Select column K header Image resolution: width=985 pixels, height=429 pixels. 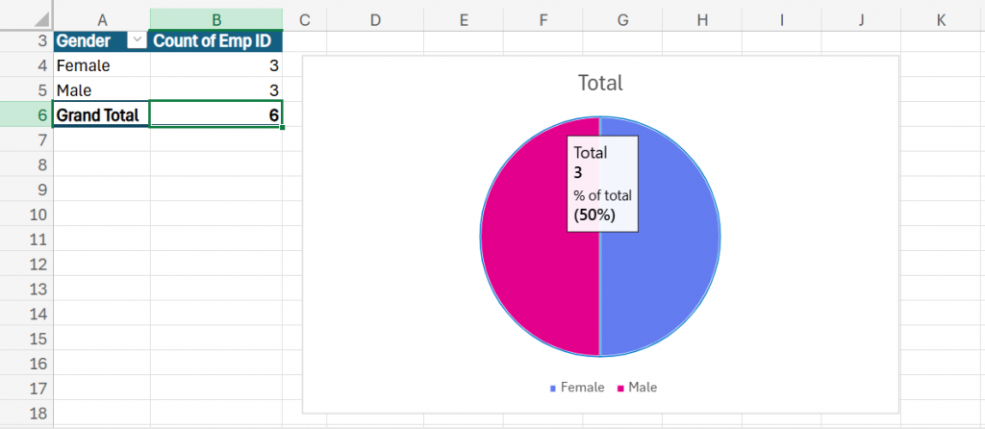click(940, 19)
